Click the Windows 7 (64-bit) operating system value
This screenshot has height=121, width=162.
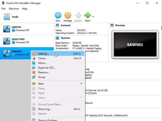pyautogui.click(x=87, y=33)
